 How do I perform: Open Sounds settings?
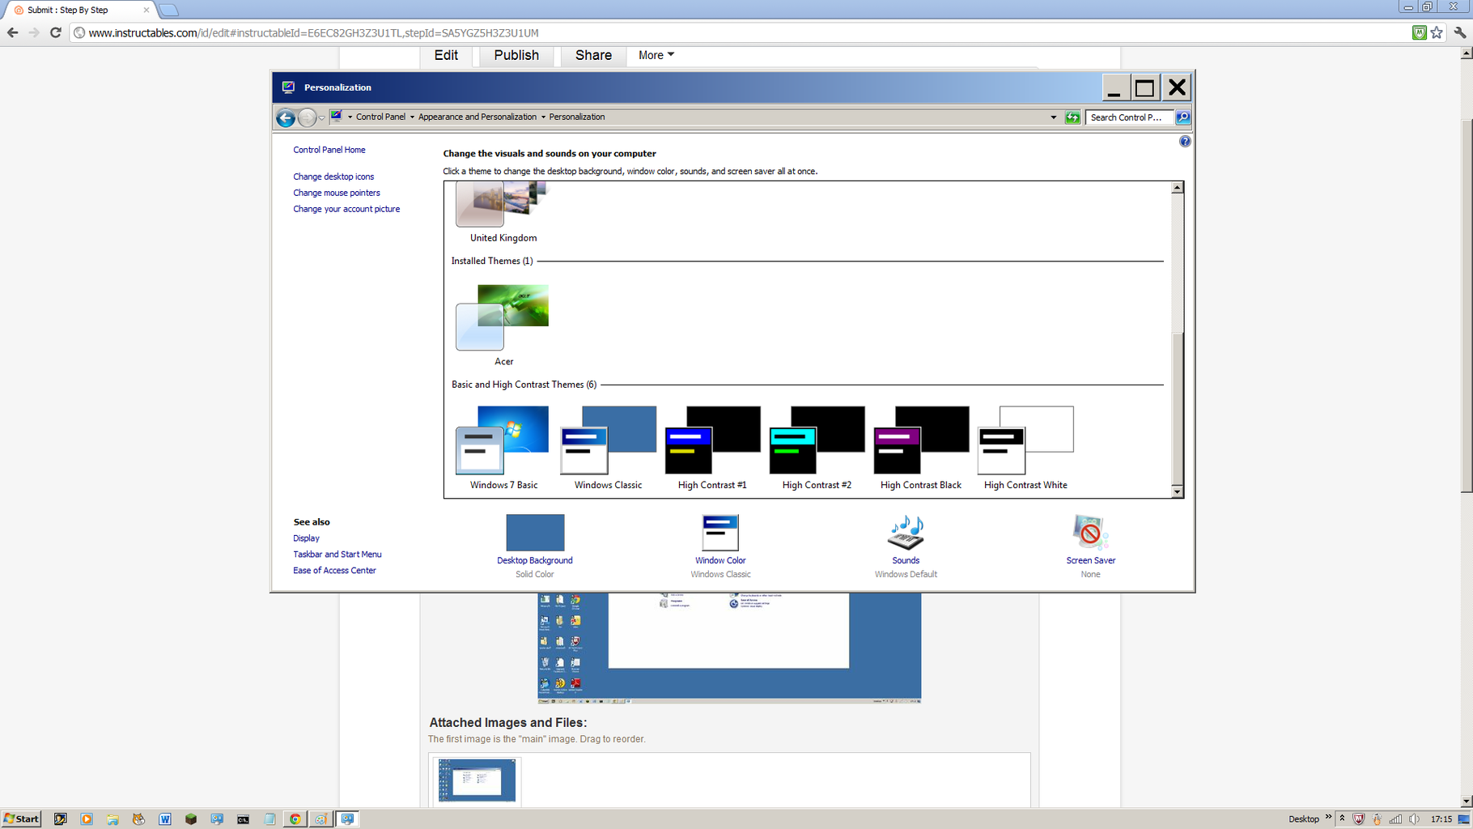(904, 542)
